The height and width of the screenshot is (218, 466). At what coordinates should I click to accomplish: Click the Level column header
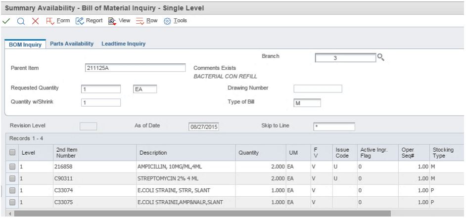[36, 153]
